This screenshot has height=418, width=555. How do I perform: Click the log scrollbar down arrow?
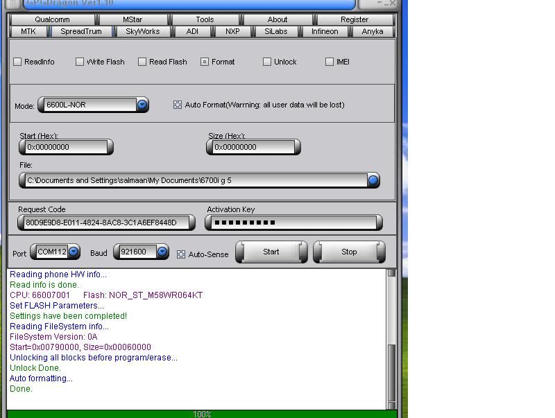391,406
